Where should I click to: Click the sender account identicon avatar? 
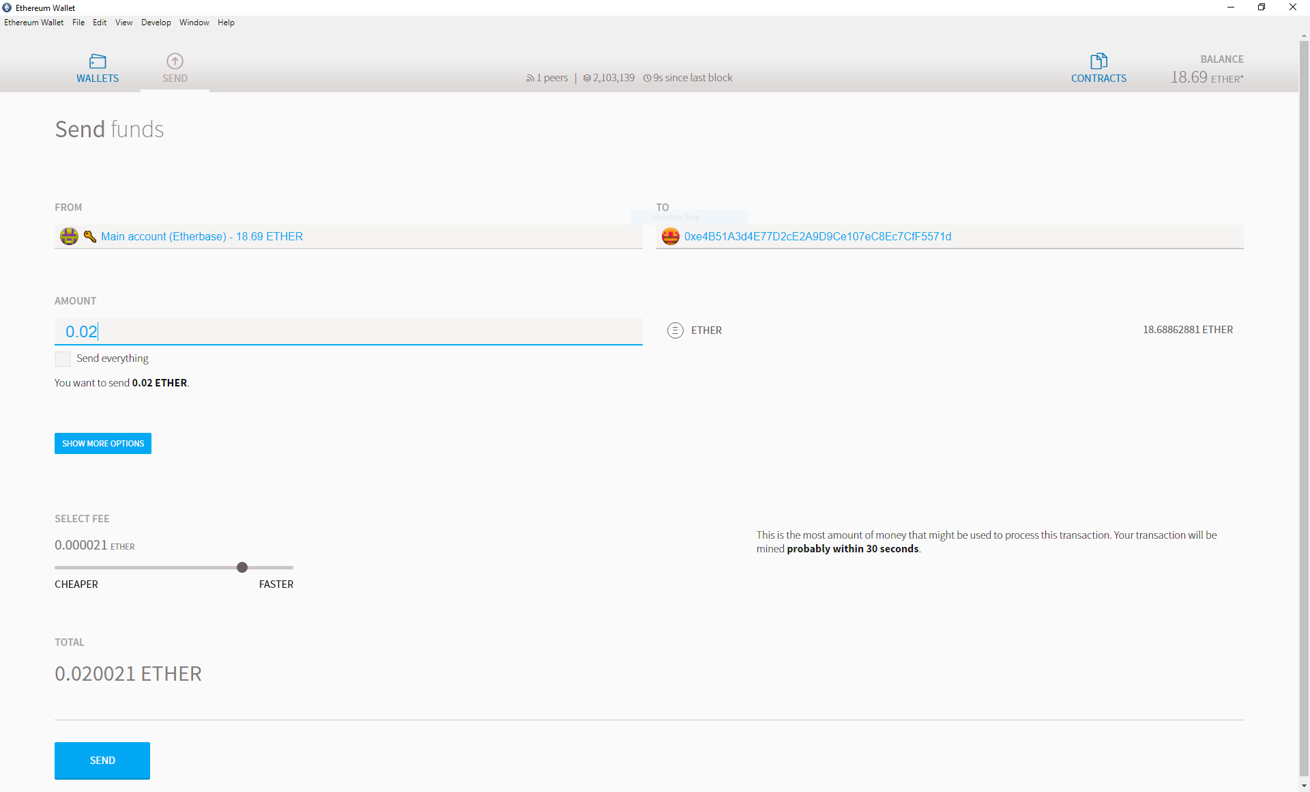click(69, 236)
